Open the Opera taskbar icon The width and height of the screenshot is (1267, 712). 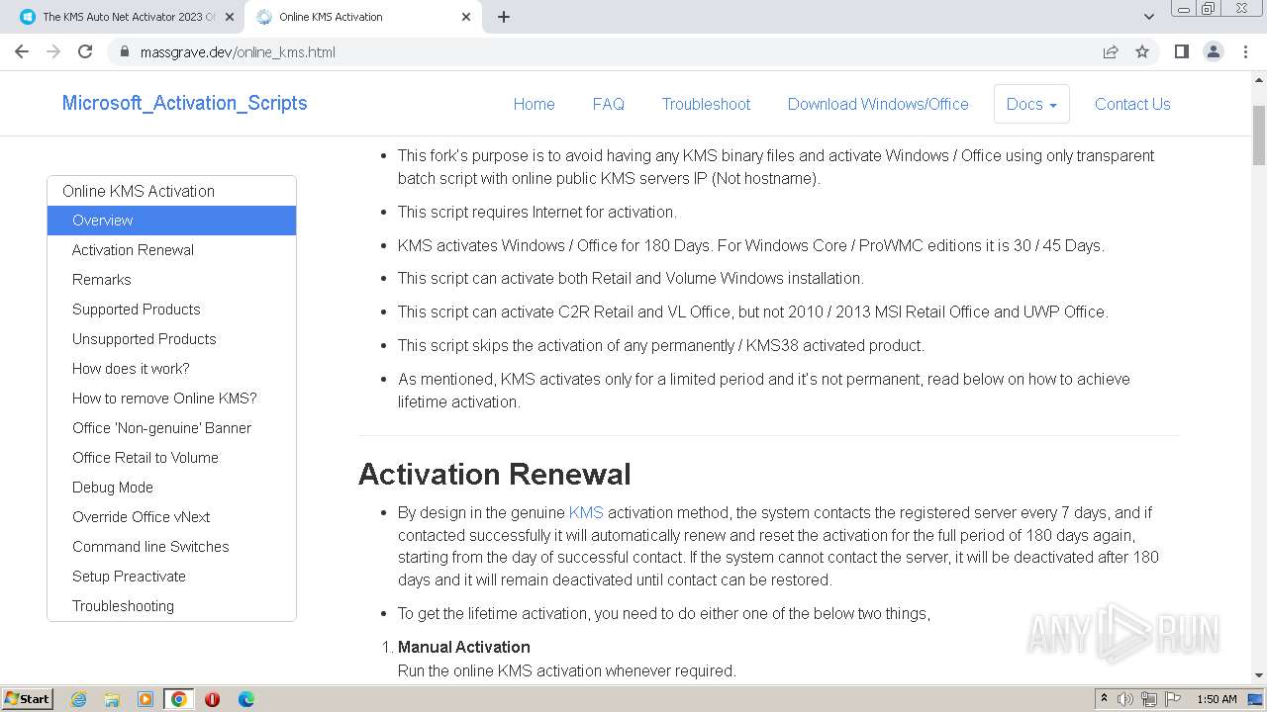point(212,699)
